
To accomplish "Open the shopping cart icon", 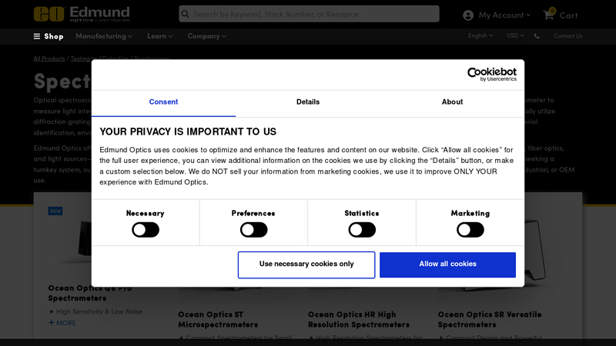I will (548, 15).
